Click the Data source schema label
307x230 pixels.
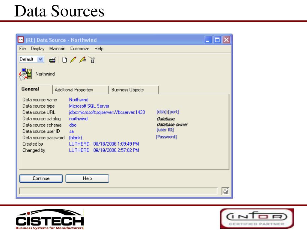(42, 125)
